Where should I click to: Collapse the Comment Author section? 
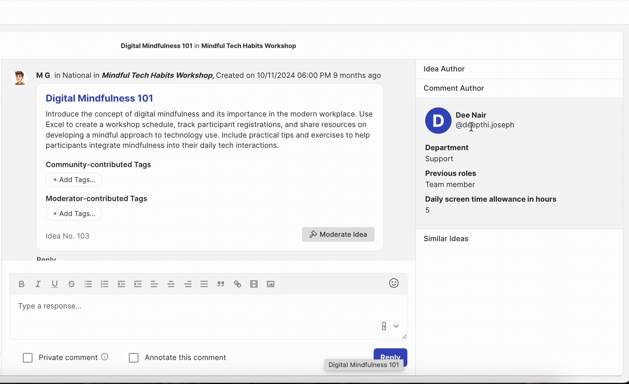[454, 88]
